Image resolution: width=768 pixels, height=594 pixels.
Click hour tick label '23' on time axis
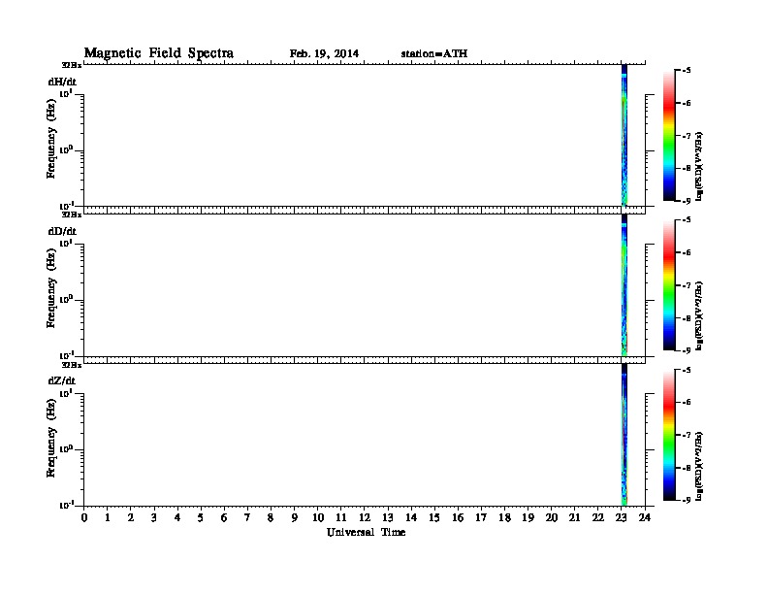[622, 517]
